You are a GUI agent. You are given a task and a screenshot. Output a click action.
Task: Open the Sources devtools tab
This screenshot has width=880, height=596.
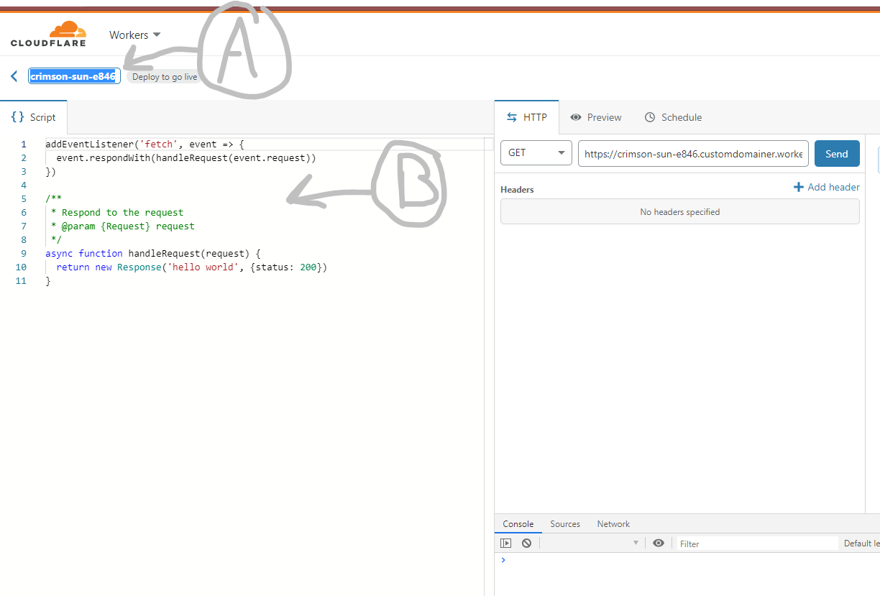(x=565, y=524)
